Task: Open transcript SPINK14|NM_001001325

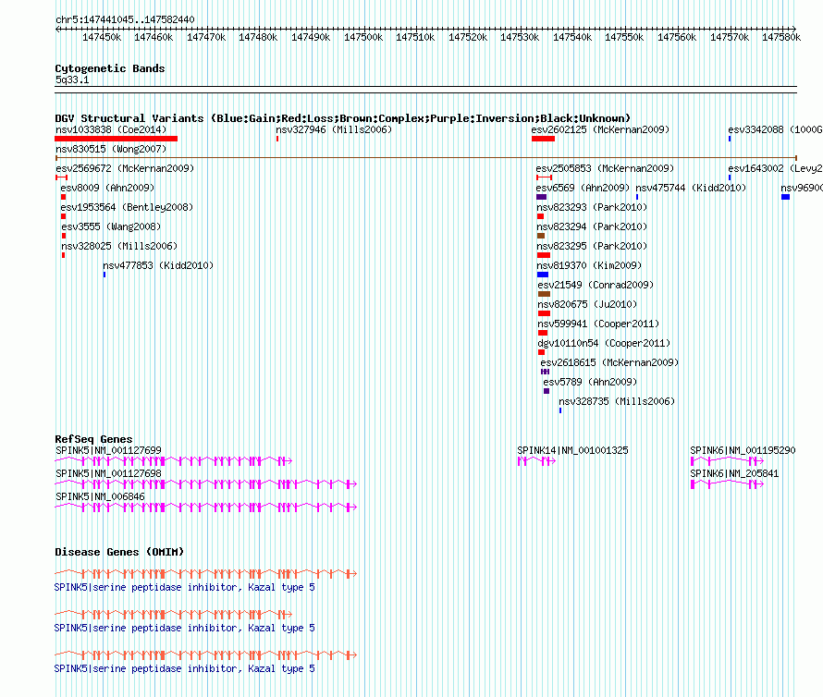Action: point(572,450)
